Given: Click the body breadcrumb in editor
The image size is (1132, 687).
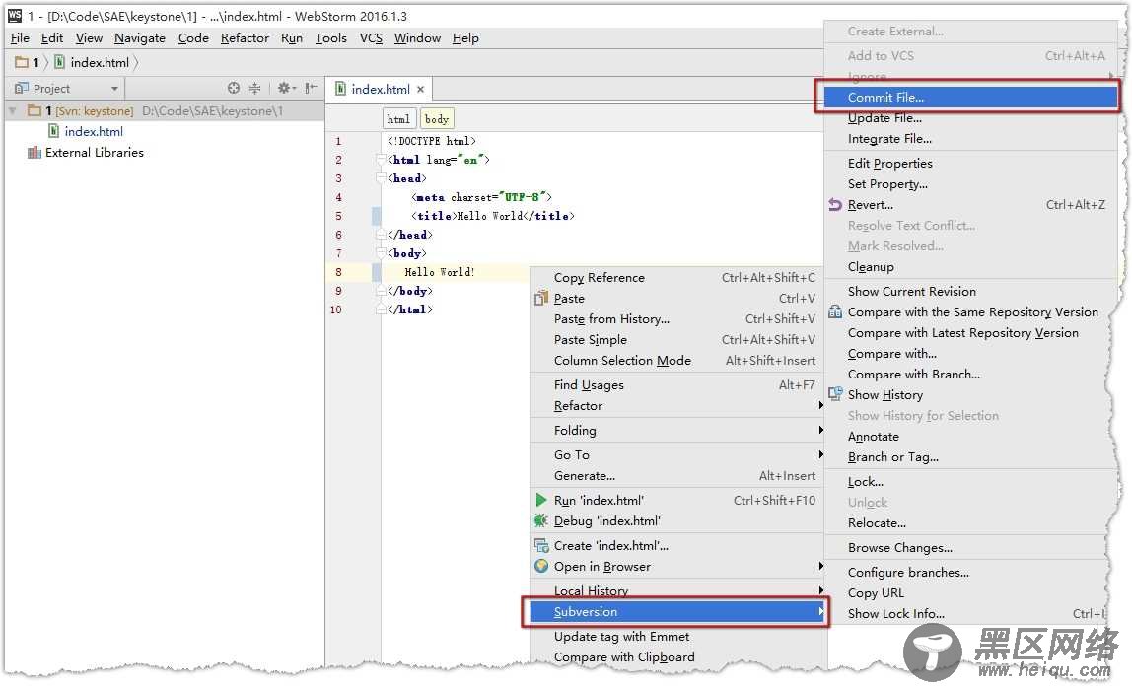Looking at the screenshot, I should [437, 119].
